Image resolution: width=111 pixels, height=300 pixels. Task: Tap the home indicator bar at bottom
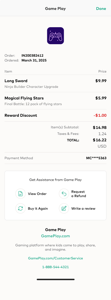pos(55,279)
